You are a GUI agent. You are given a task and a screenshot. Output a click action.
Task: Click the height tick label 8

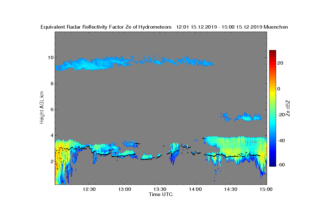51,84
